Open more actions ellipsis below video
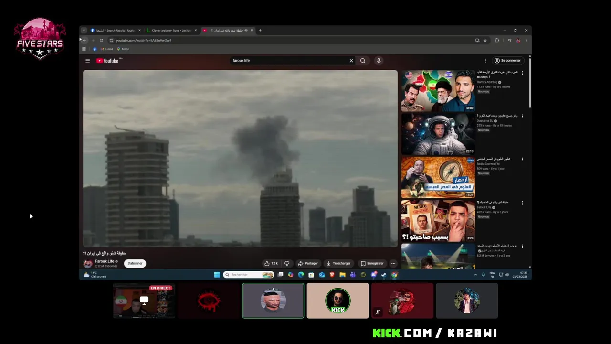The image size is (611, 344). tap(393, 263)
